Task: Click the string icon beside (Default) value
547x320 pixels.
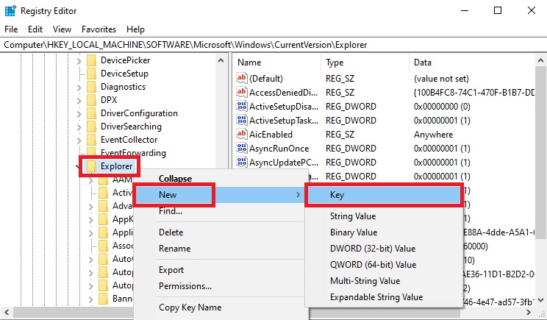Action: [x=241, y=78]
